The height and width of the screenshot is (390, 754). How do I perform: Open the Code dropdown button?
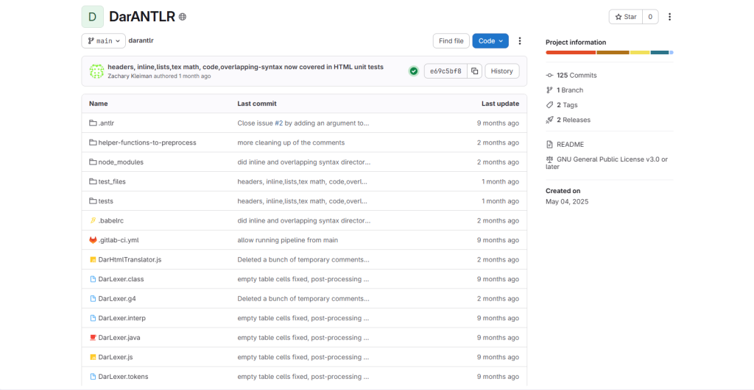pos(490,41)
